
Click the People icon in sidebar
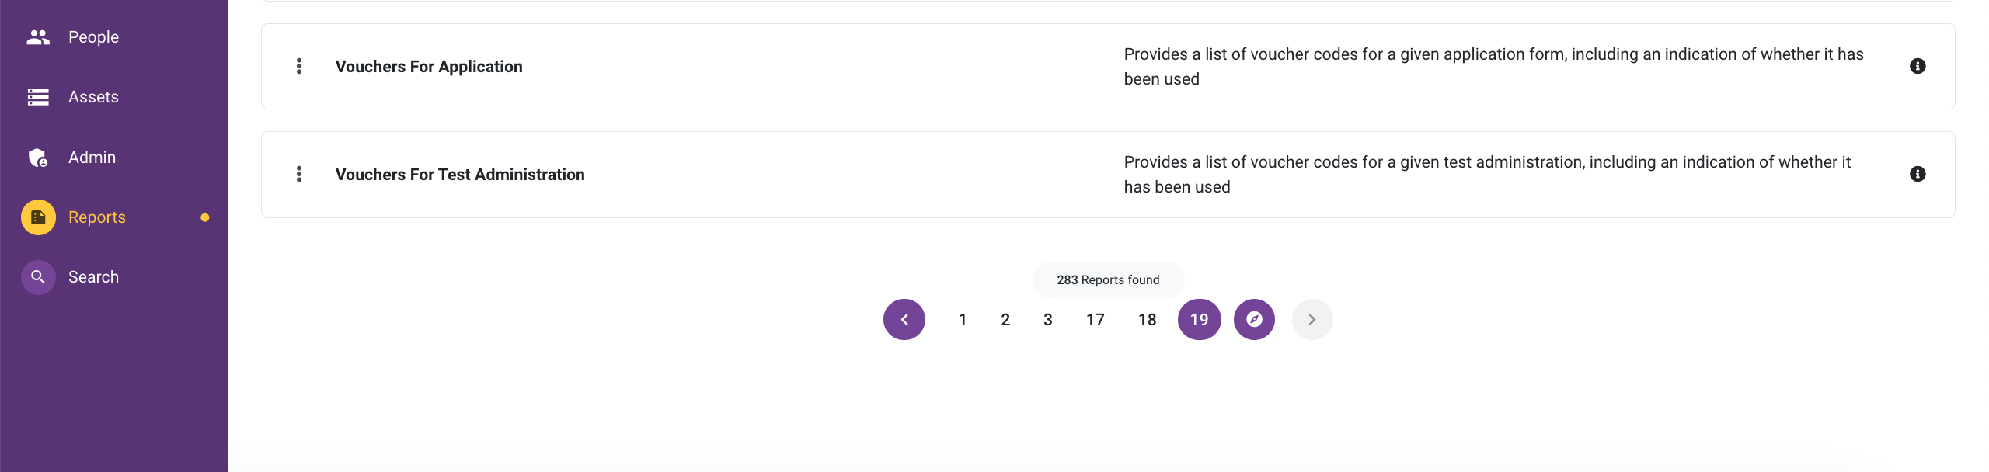pos(38,37)
